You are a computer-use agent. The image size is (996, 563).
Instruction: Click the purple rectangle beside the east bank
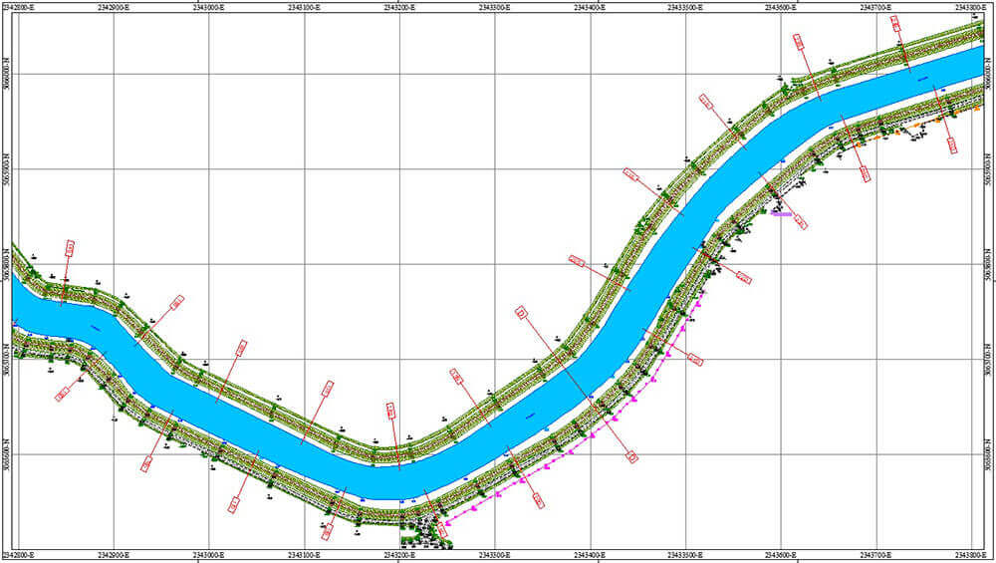click(782, 213)
